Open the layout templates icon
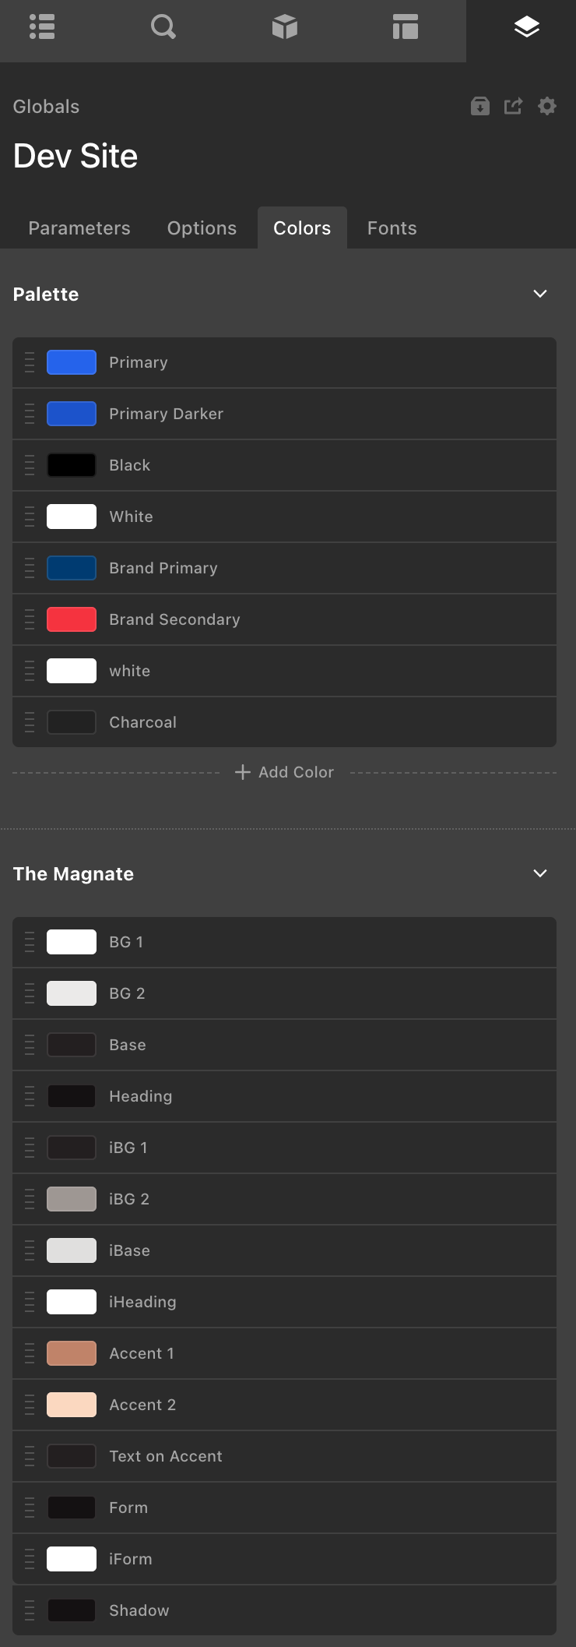Image resolution: width=576 pixels, height=1647 pixels. pyautogui.click(x=406, y=27)
